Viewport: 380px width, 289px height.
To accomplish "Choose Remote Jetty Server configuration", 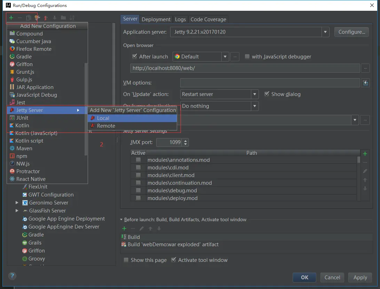I will click(x=132, y=126).
